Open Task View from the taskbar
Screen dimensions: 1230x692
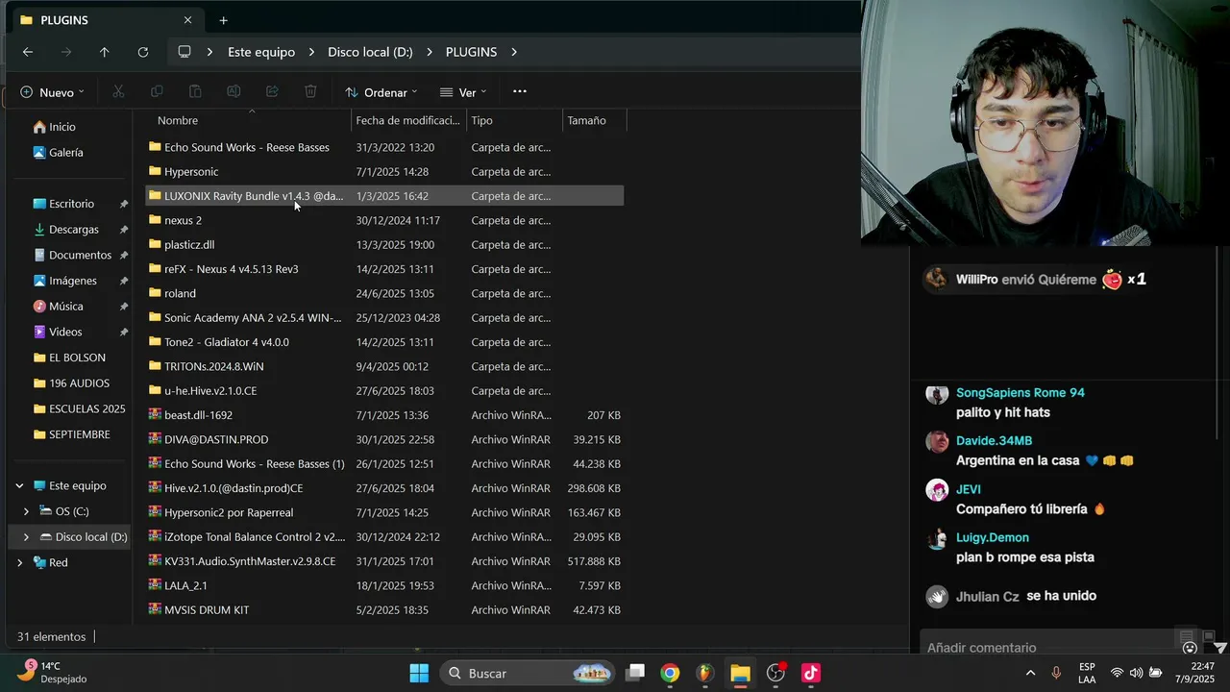(x=635, y=673)
